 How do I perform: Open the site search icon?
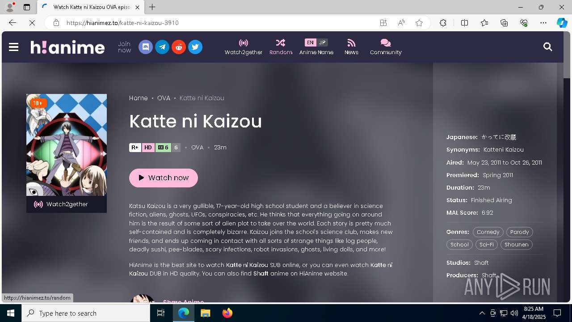[x=548, y=47]
